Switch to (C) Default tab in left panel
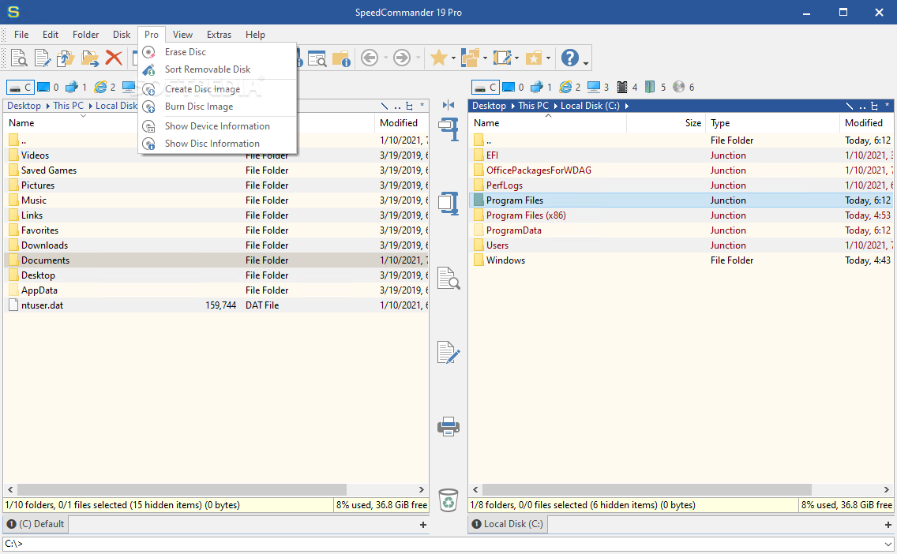 [36, 524]
